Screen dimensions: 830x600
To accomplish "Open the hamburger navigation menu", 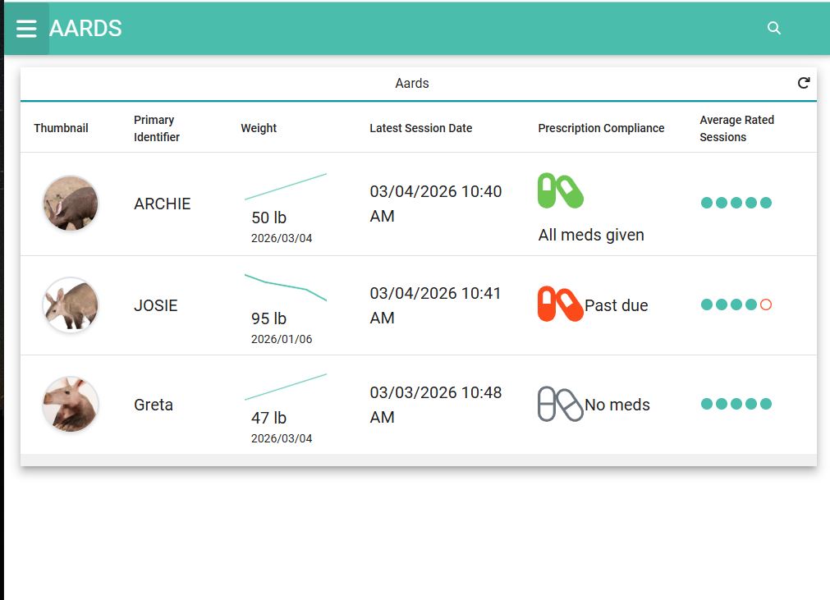I will (26, 29).
